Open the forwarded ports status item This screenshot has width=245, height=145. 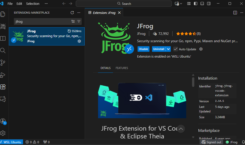tap(47, 142)
